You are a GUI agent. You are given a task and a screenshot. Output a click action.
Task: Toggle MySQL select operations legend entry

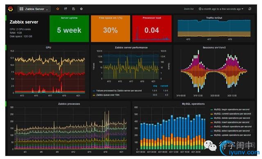[x=230, y=131]
